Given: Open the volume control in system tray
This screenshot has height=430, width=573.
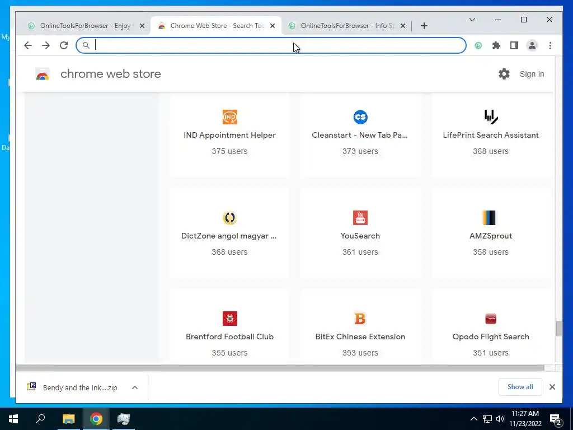Looking at the screenshot, I should pyautogui.click(x=500, y=419).
